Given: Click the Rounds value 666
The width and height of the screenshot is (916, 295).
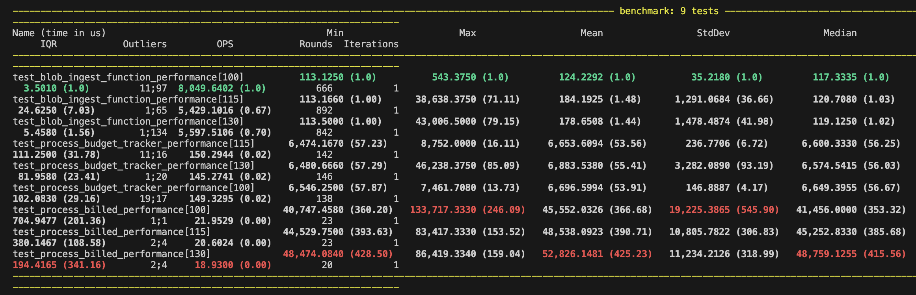Looking at the screenshot, I should coord(324,88).
